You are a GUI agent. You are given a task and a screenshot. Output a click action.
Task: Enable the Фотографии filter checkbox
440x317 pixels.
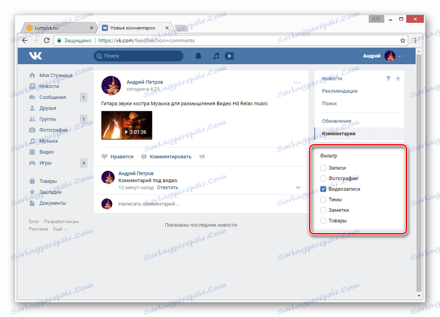323,178
